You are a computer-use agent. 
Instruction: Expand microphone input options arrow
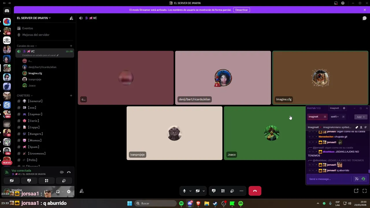pos(190,191)
